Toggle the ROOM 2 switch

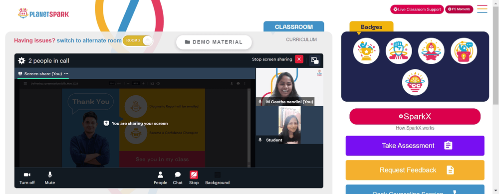click(x=138, y=41)
